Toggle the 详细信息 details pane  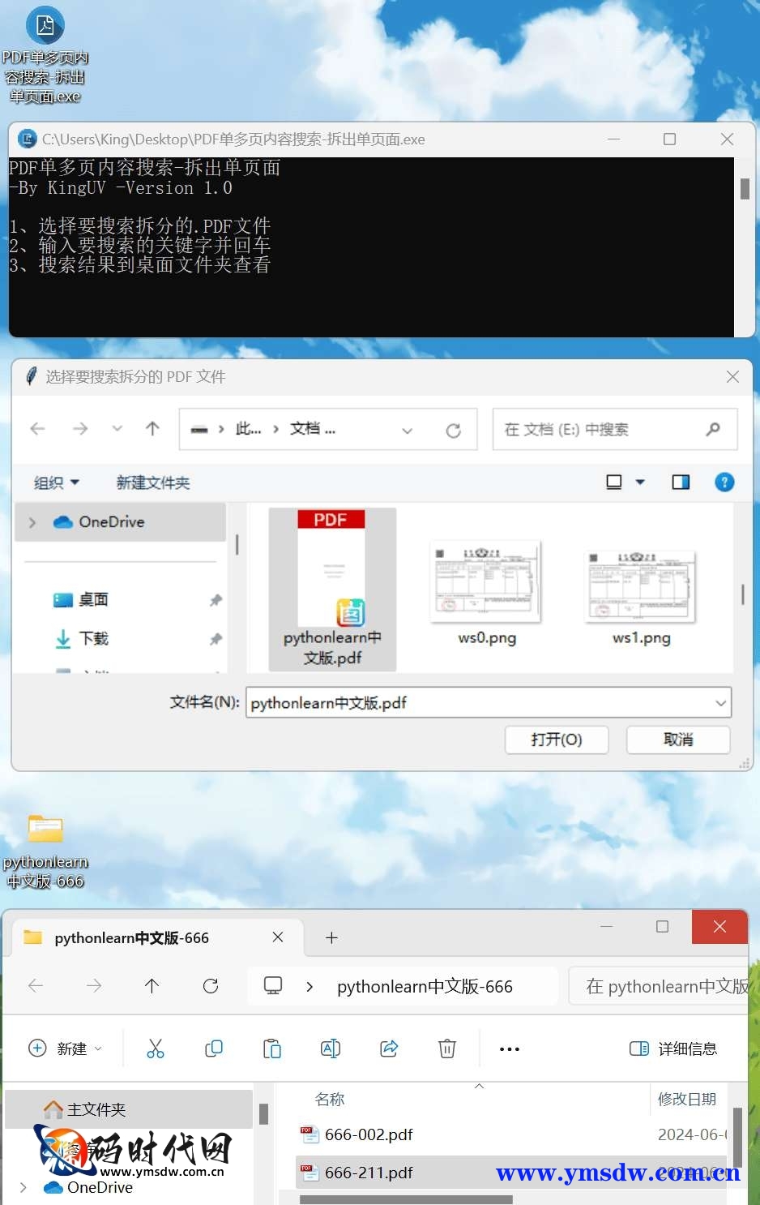(673, 1048)
